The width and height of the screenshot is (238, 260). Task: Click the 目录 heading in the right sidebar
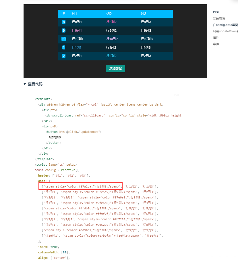click(216, 12)
